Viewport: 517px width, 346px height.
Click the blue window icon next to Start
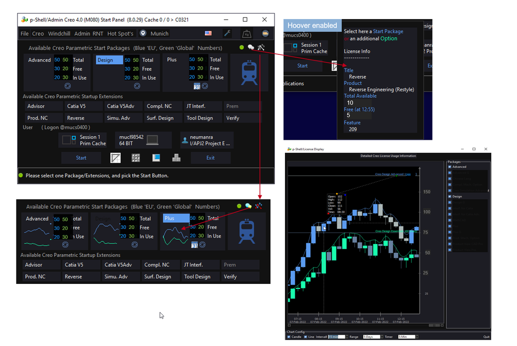coord(156,158)
